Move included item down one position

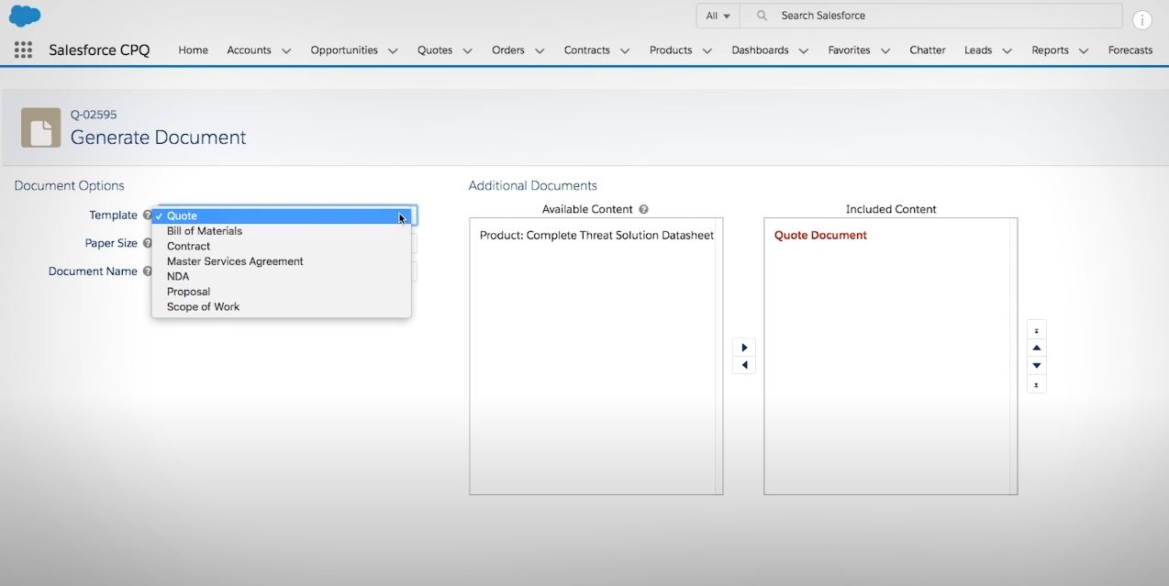(x=1036, y=366)
